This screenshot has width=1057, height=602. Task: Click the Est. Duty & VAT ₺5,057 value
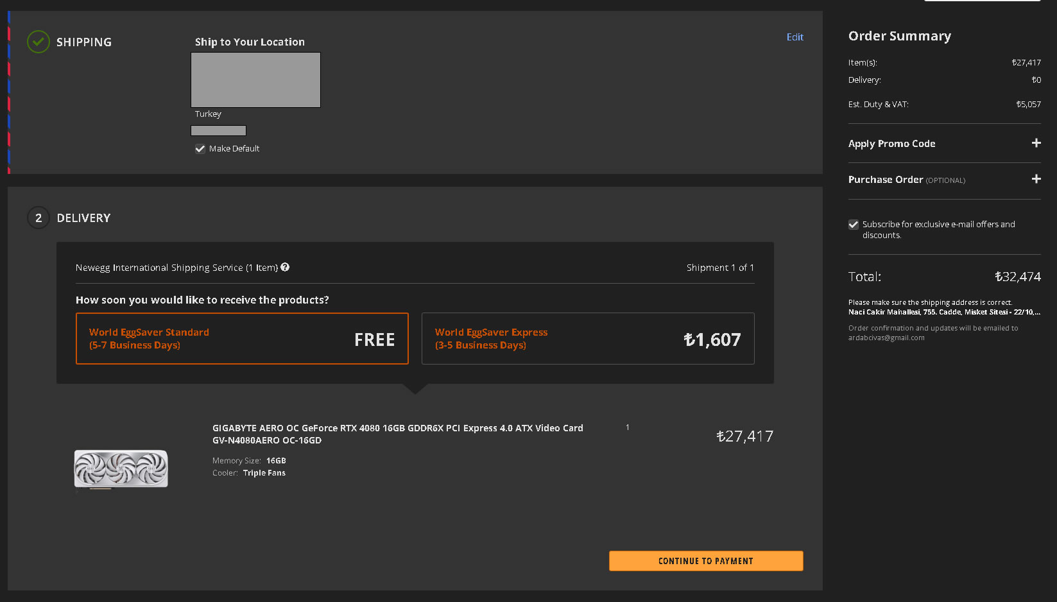[x=1028, y=104]
